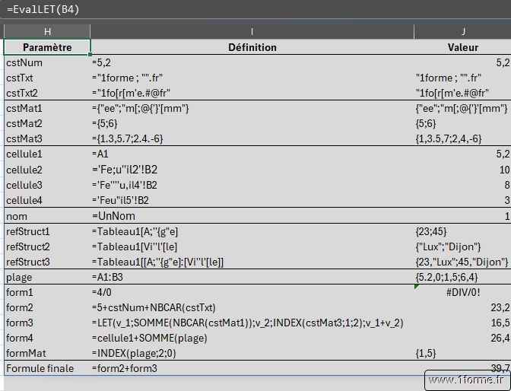
Task: Select column J header
Action: click(x=462, y=31)
